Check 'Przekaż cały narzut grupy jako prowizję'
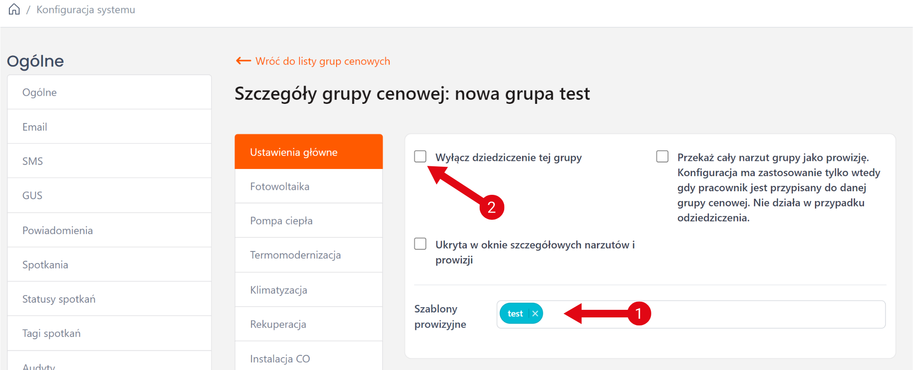The image size is (913, 370). pos(662,156)
